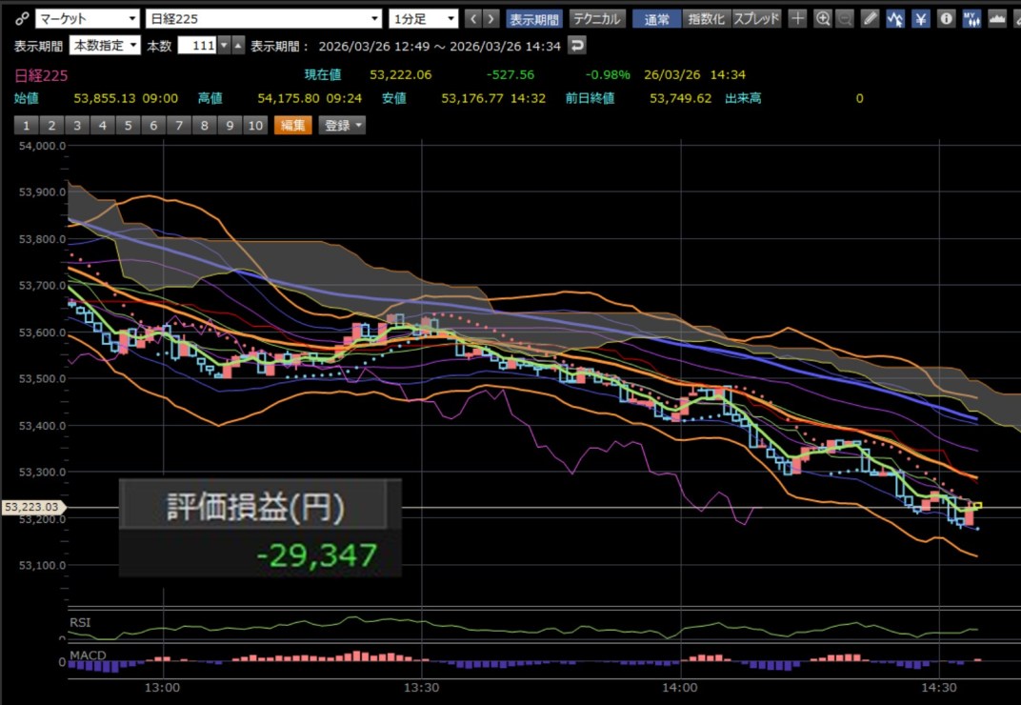This screenshot has width=1021, height=705.
Task: Click the orange 編集 button
Action: pyautogui.click(x=293, y=125)
